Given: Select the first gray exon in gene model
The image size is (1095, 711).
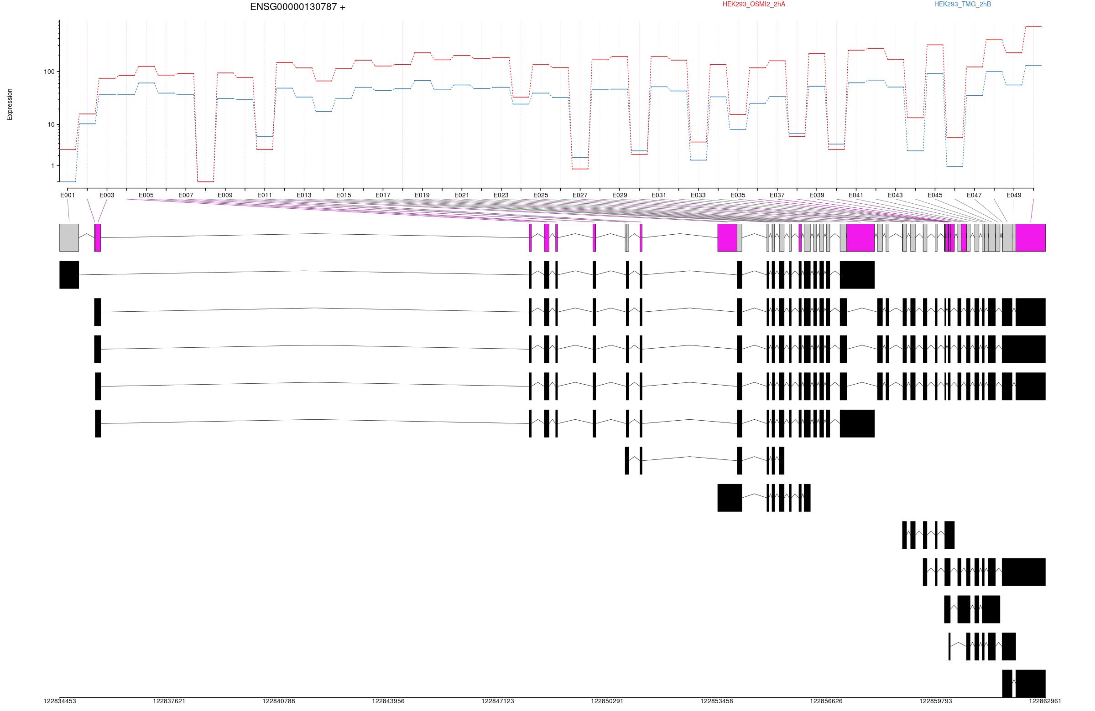Looking at the screenshot, I should 69,237.
